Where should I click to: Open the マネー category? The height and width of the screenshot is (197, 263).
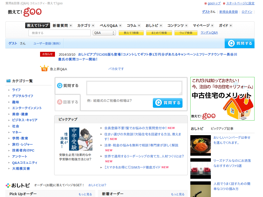[x=17, y=132]
